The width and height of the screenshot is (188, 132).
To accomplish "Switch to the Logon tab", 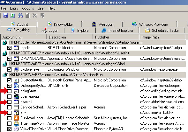I will pyautogui.click(x=50, y=31).
